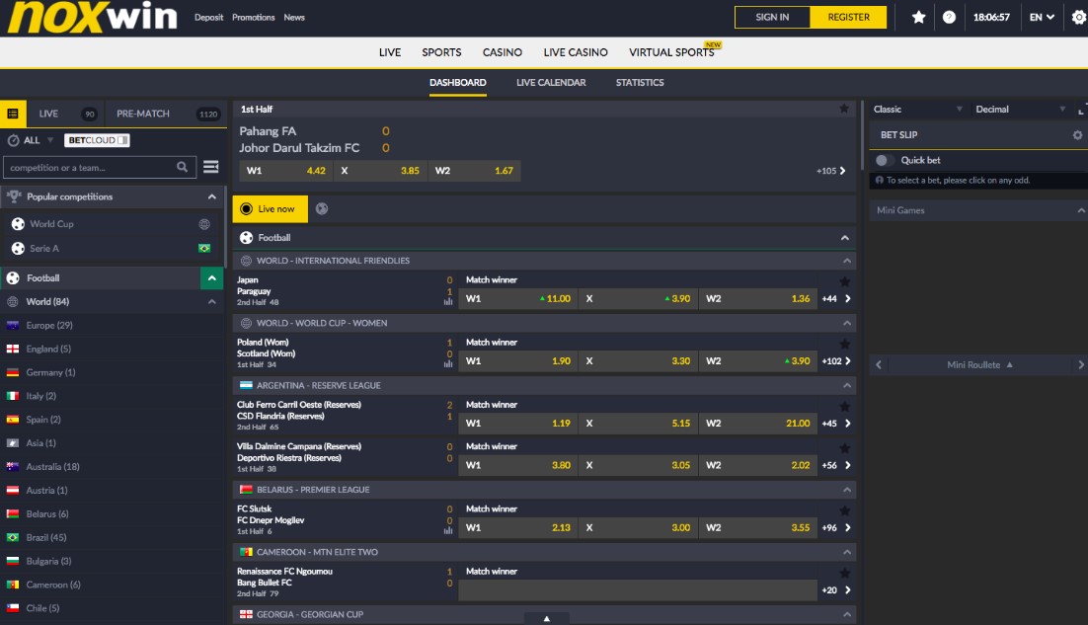Open the CASINO main menu item
The width and height of the screenshot is (1088, 625).
pos(503,52)
